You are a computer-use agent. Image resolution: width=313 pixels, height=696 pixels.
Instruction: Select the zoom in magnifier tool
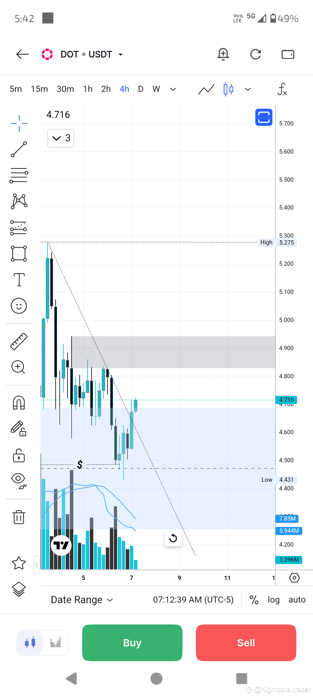click(18, 367)
